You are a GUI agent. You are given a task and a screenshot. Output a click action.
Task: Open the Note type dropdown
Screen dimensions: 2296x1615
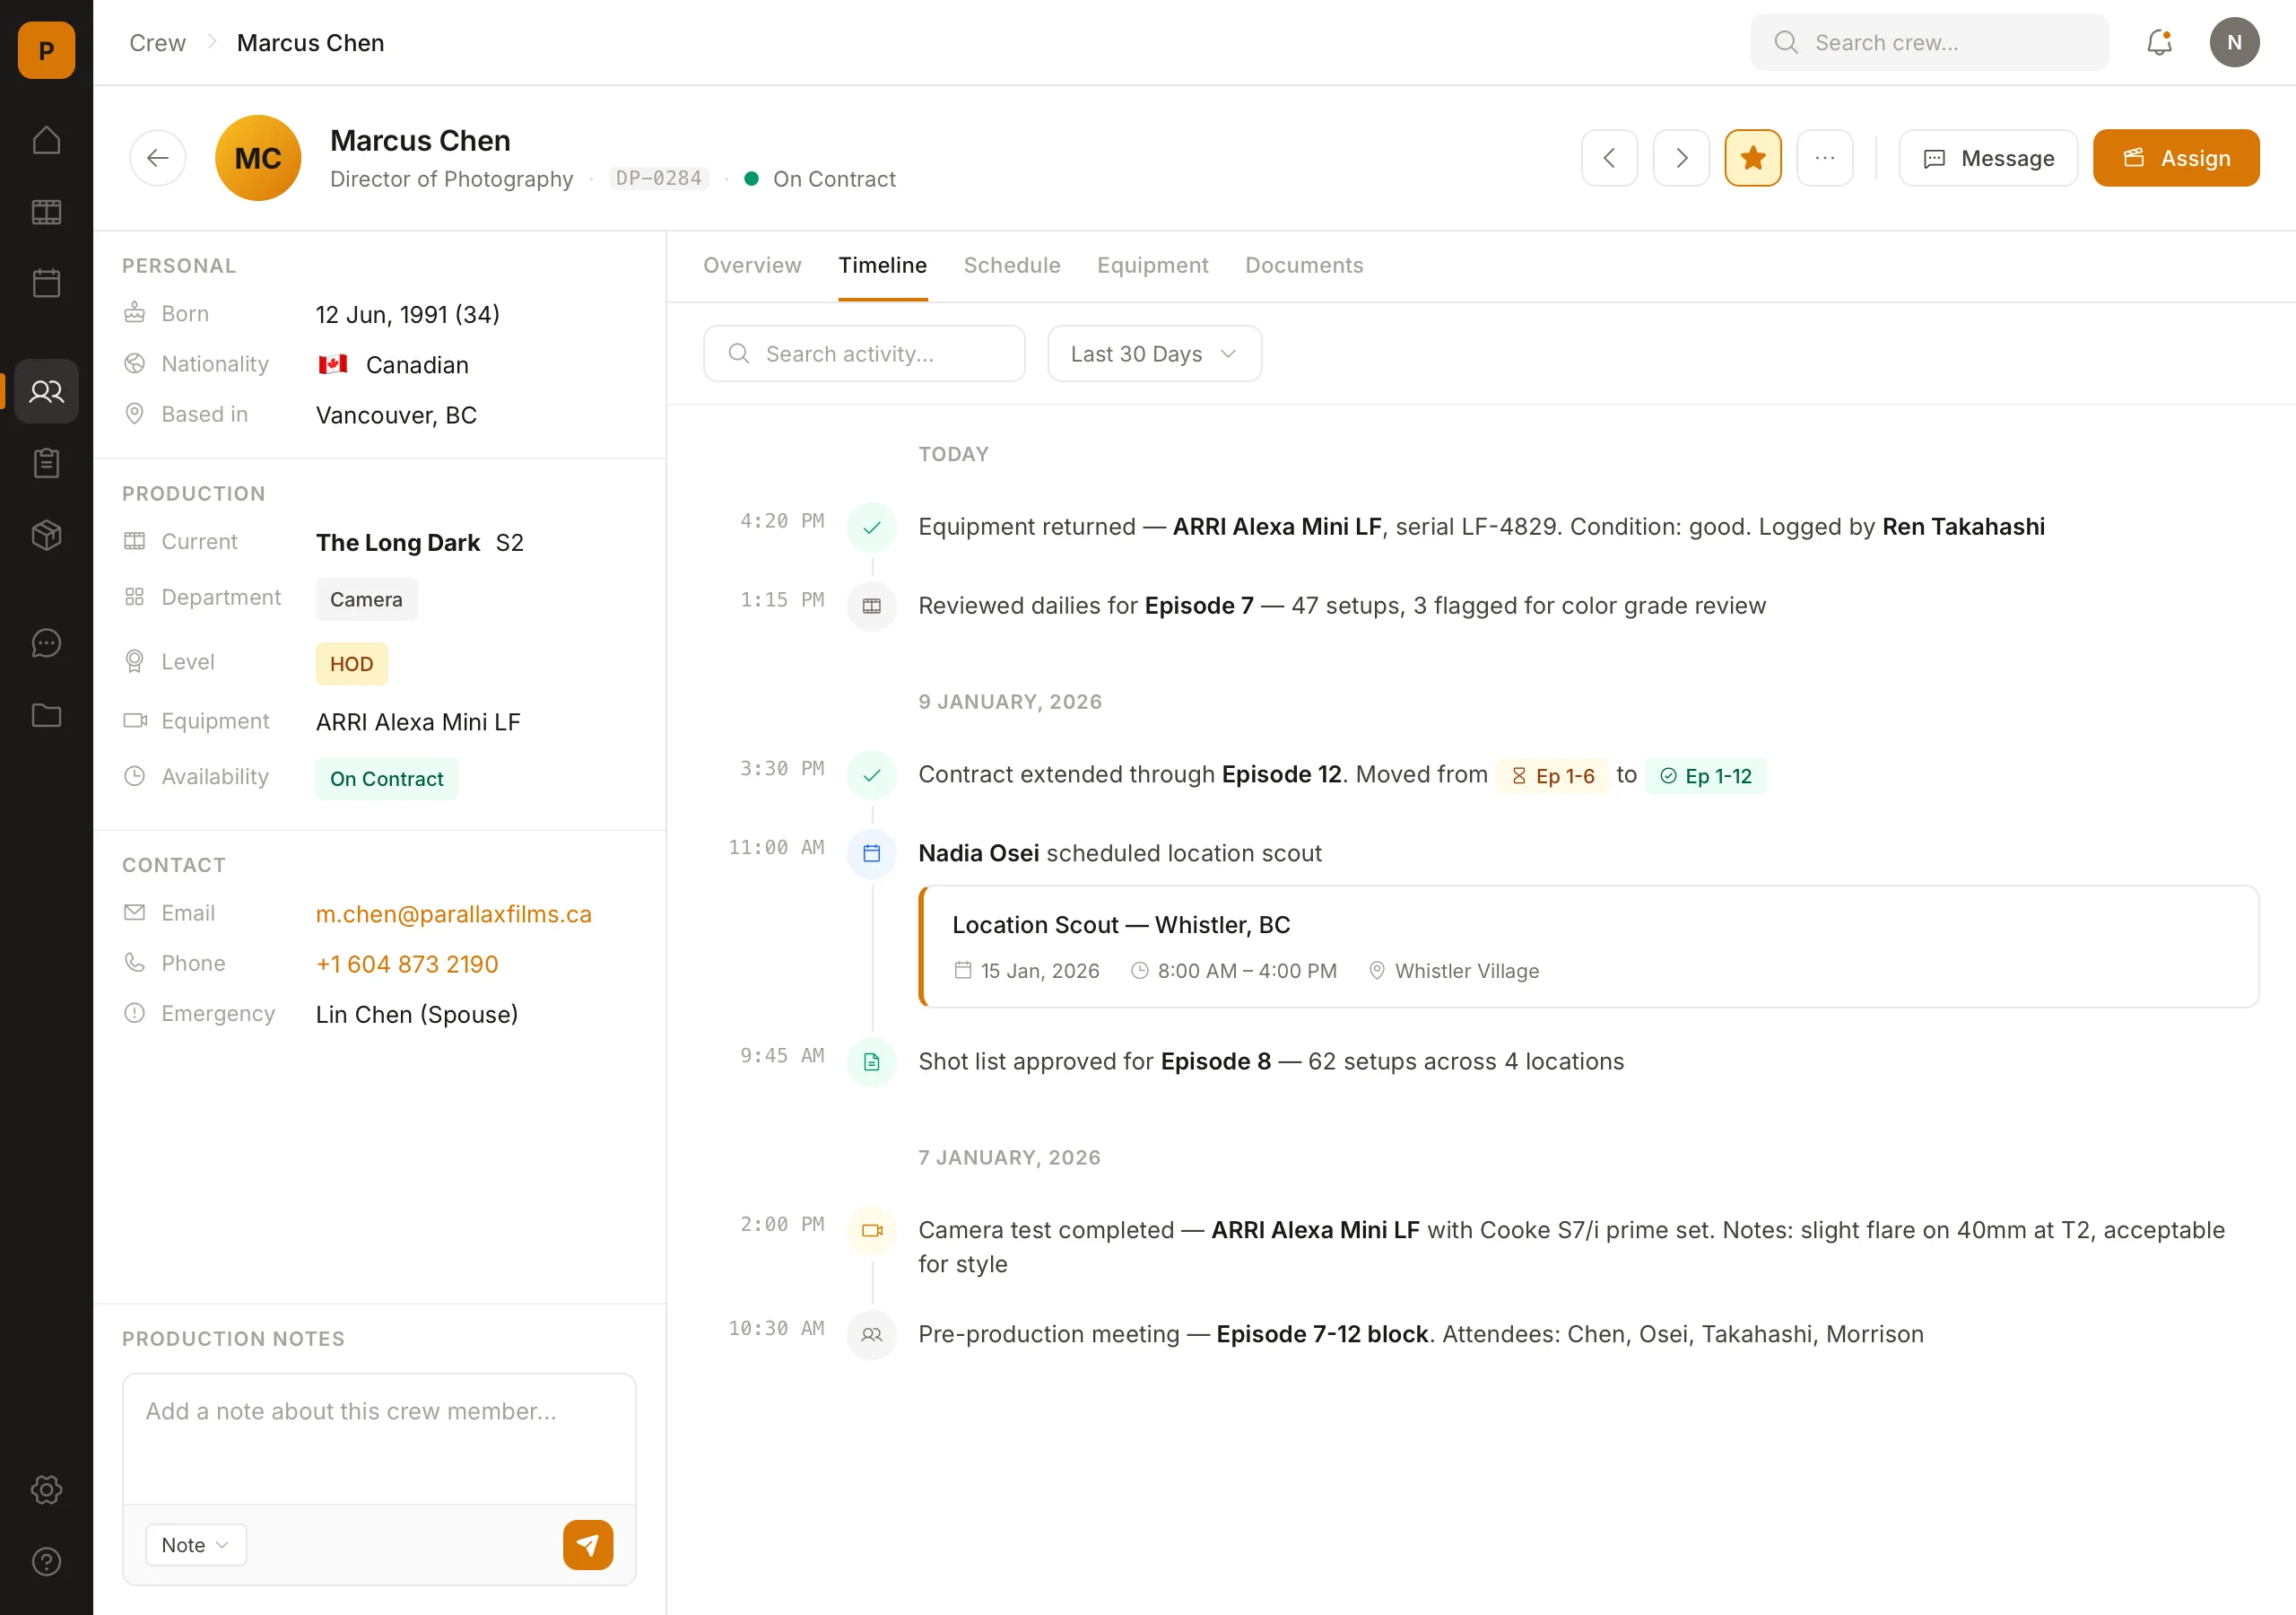click(x=195, y=1545)
